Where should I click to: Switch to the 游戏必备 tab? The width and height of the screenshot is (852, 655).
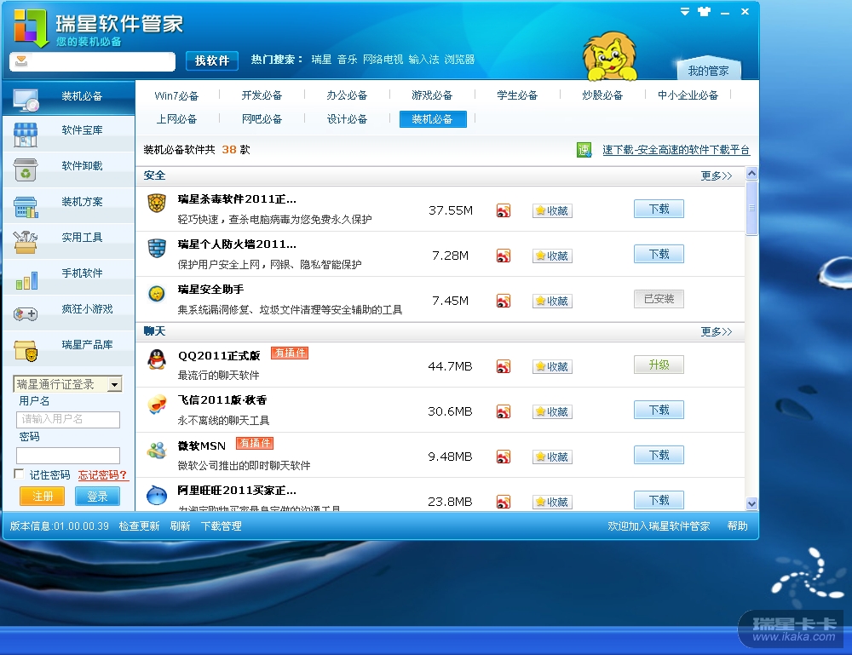click(x=432, y=95)
